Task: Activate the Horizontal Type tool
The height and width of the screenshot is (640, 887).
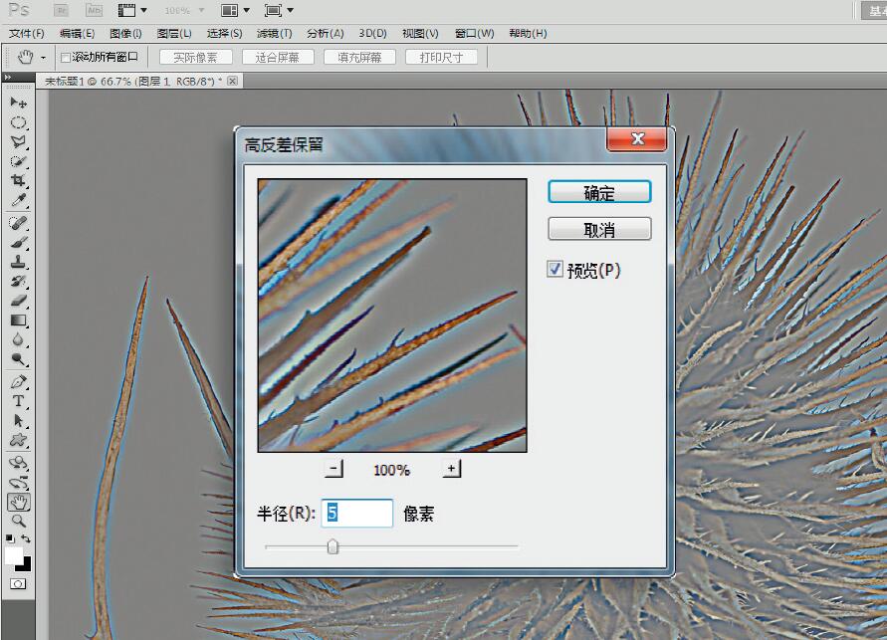Action: tap(18, 401)
